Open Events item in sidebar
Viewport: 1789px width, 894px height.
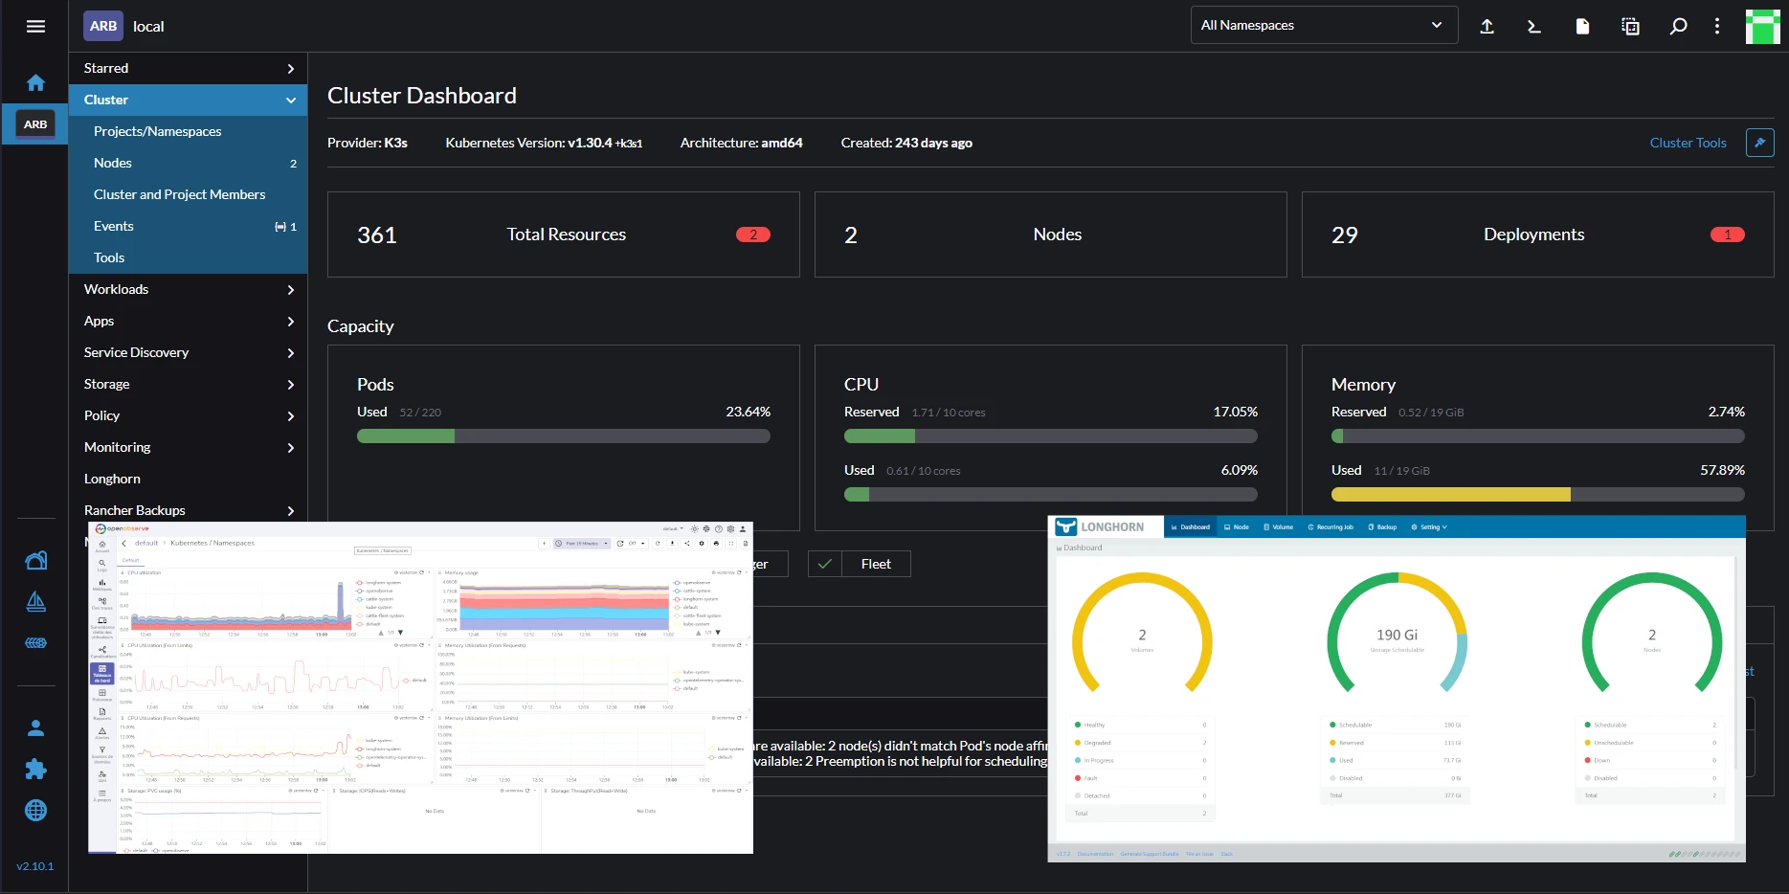point(189,226)
